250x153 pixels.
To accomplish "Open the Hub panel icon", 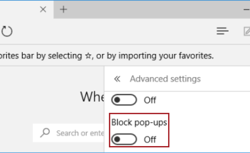I will click(x=222, y=31).
